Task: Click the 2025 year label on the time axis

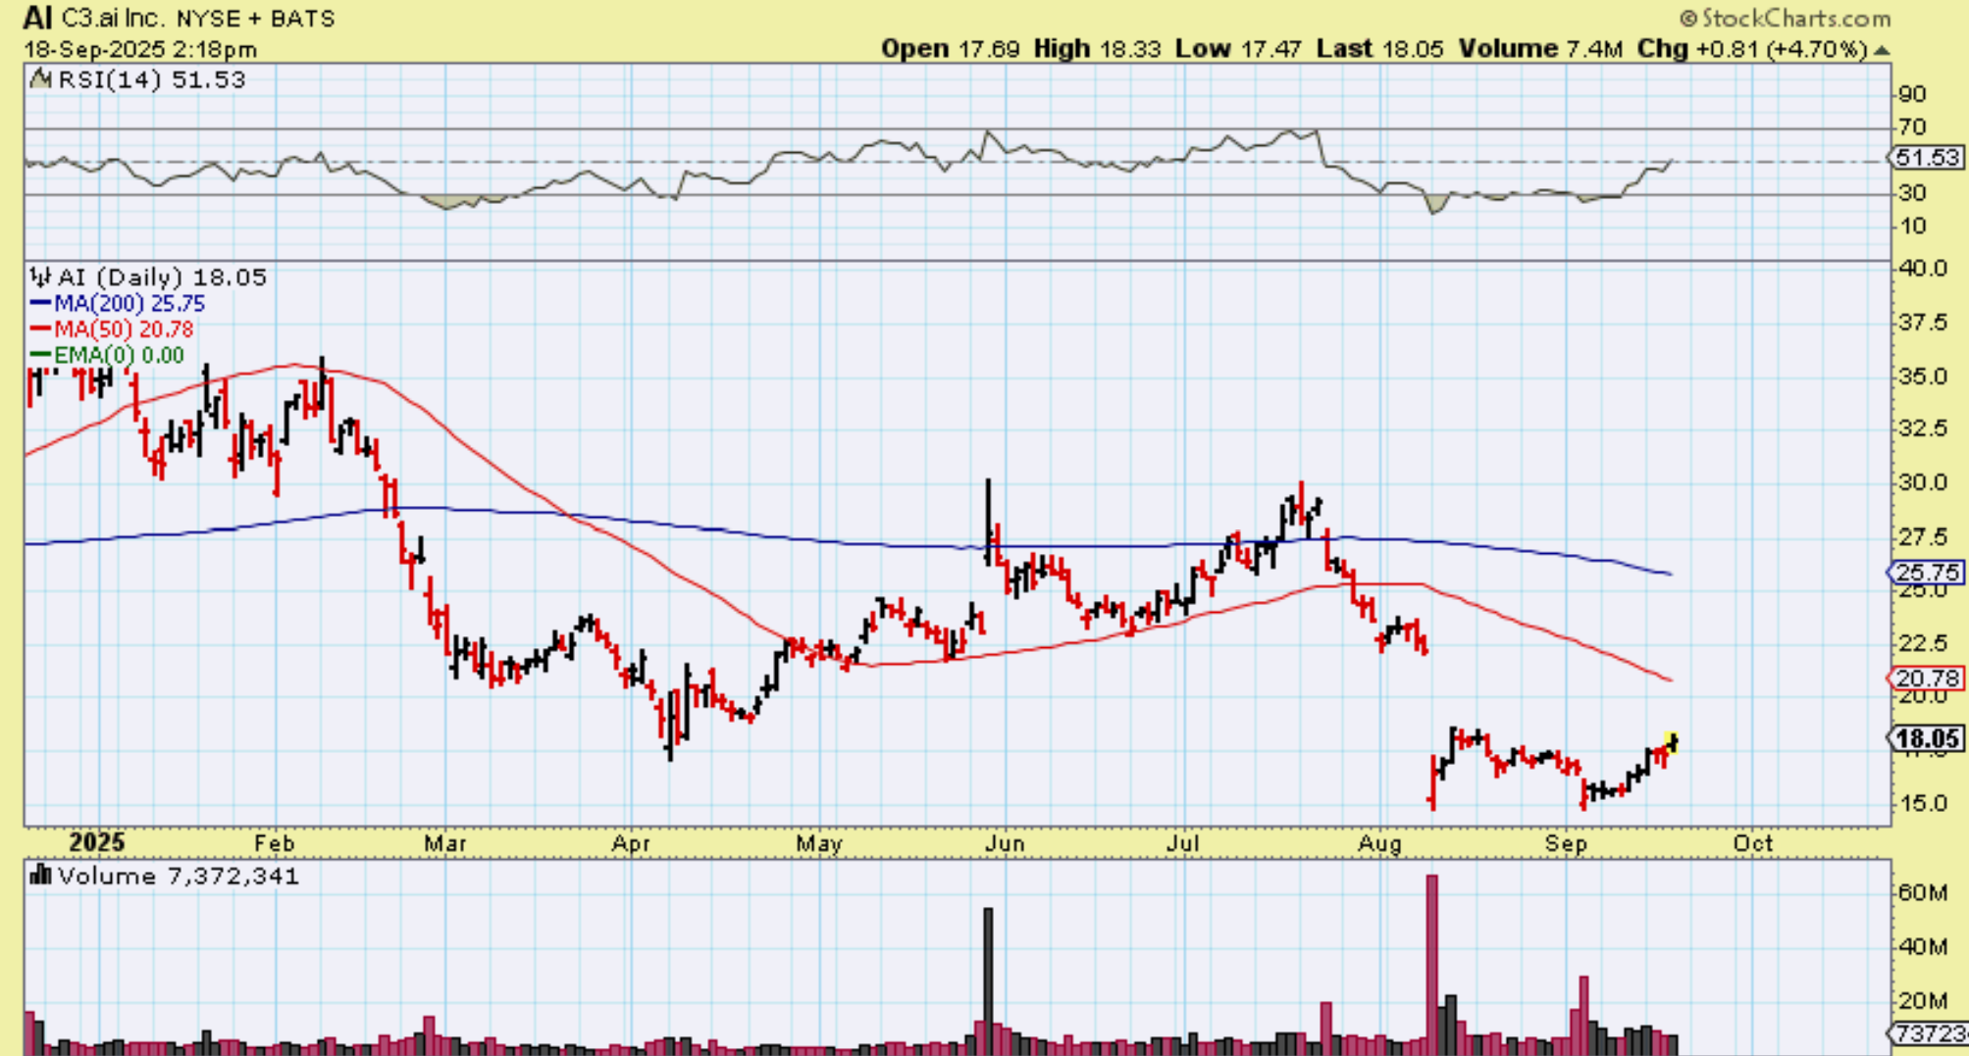Action: (97, 843)
